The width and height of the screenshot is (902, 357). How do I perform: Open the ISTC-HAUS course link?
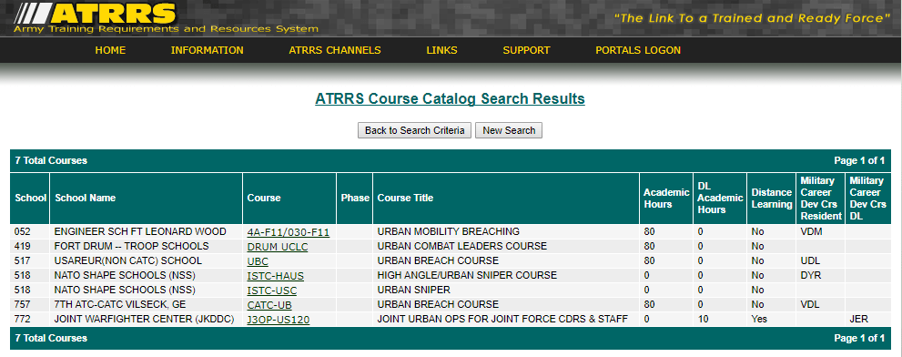point(276,275)
